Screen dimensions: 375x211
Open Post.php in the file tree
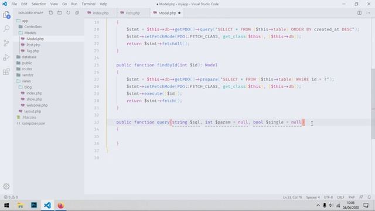tap(33, 45)
